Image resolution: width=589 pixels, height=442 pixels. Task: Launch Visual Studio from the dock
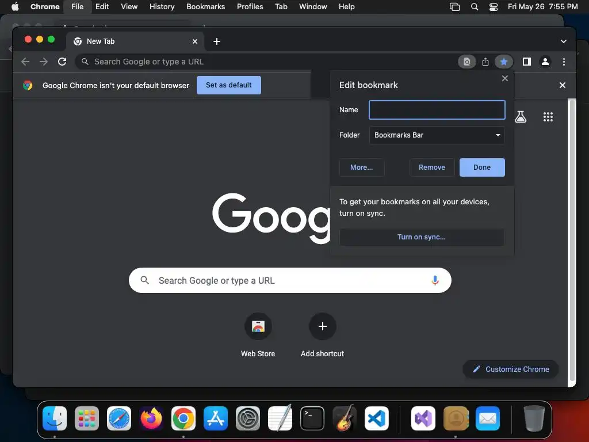423,418
